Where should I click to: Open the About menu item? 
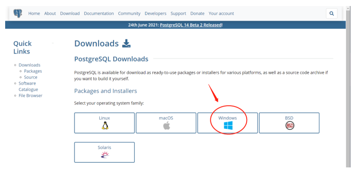point(50,13)
